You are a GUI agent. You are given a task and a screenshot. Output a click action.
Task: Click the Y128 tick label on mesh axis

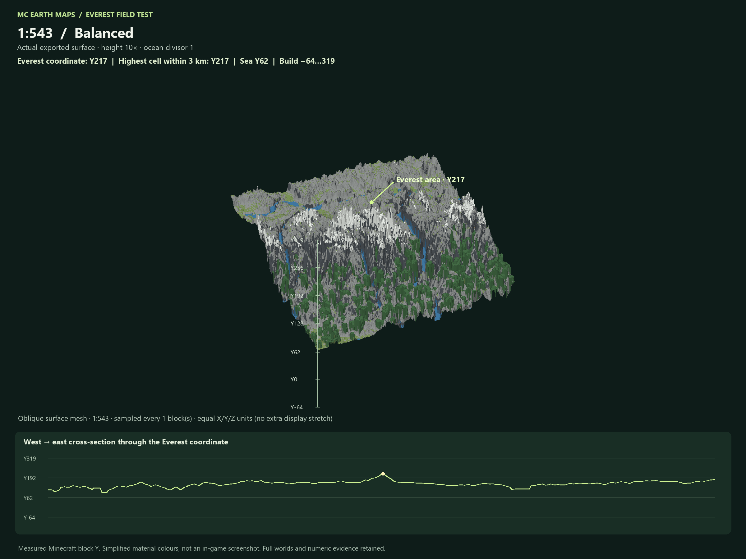point(297,324)
